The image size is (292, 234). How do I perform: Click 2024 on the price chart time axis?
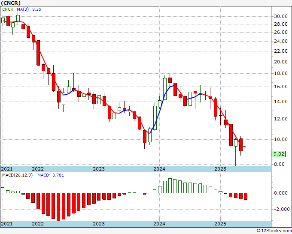159,169
